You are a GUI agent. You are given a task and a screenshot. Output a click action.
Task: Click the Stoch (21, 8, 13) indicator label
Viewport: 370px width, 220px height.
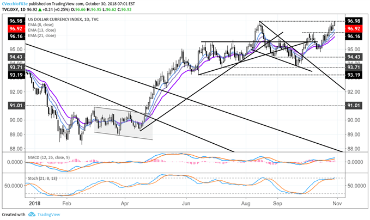coord(43,178)
